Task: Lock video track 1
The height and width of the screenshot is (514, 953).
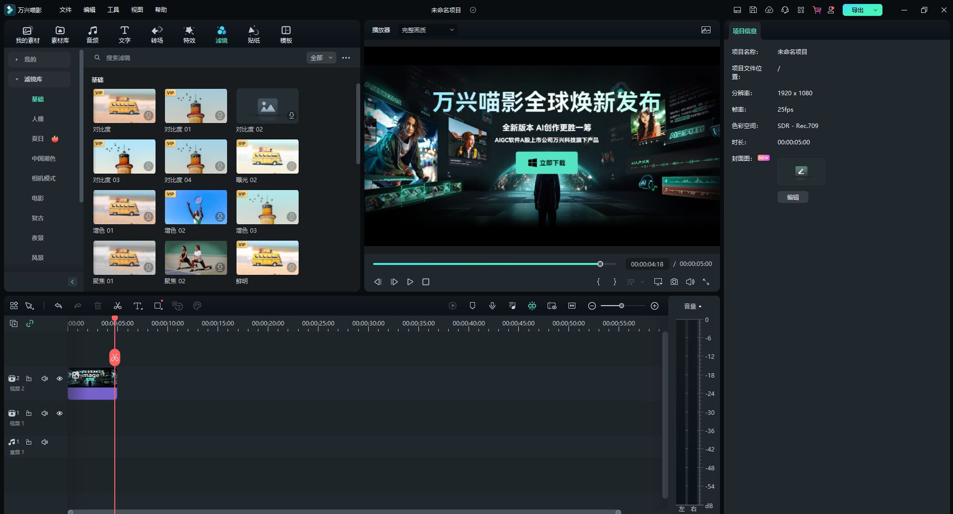Action: click(x=29, y=413)
